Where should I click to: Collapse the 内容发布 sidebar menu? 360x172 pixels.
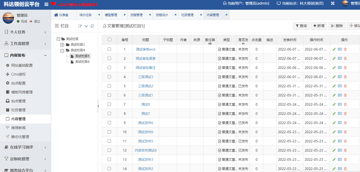[x=25, y=55]
